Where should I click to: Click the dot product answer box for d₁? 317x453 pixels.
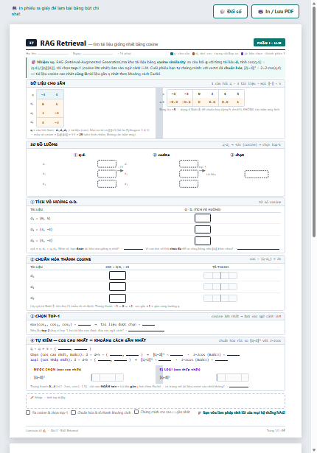[203, 218]
